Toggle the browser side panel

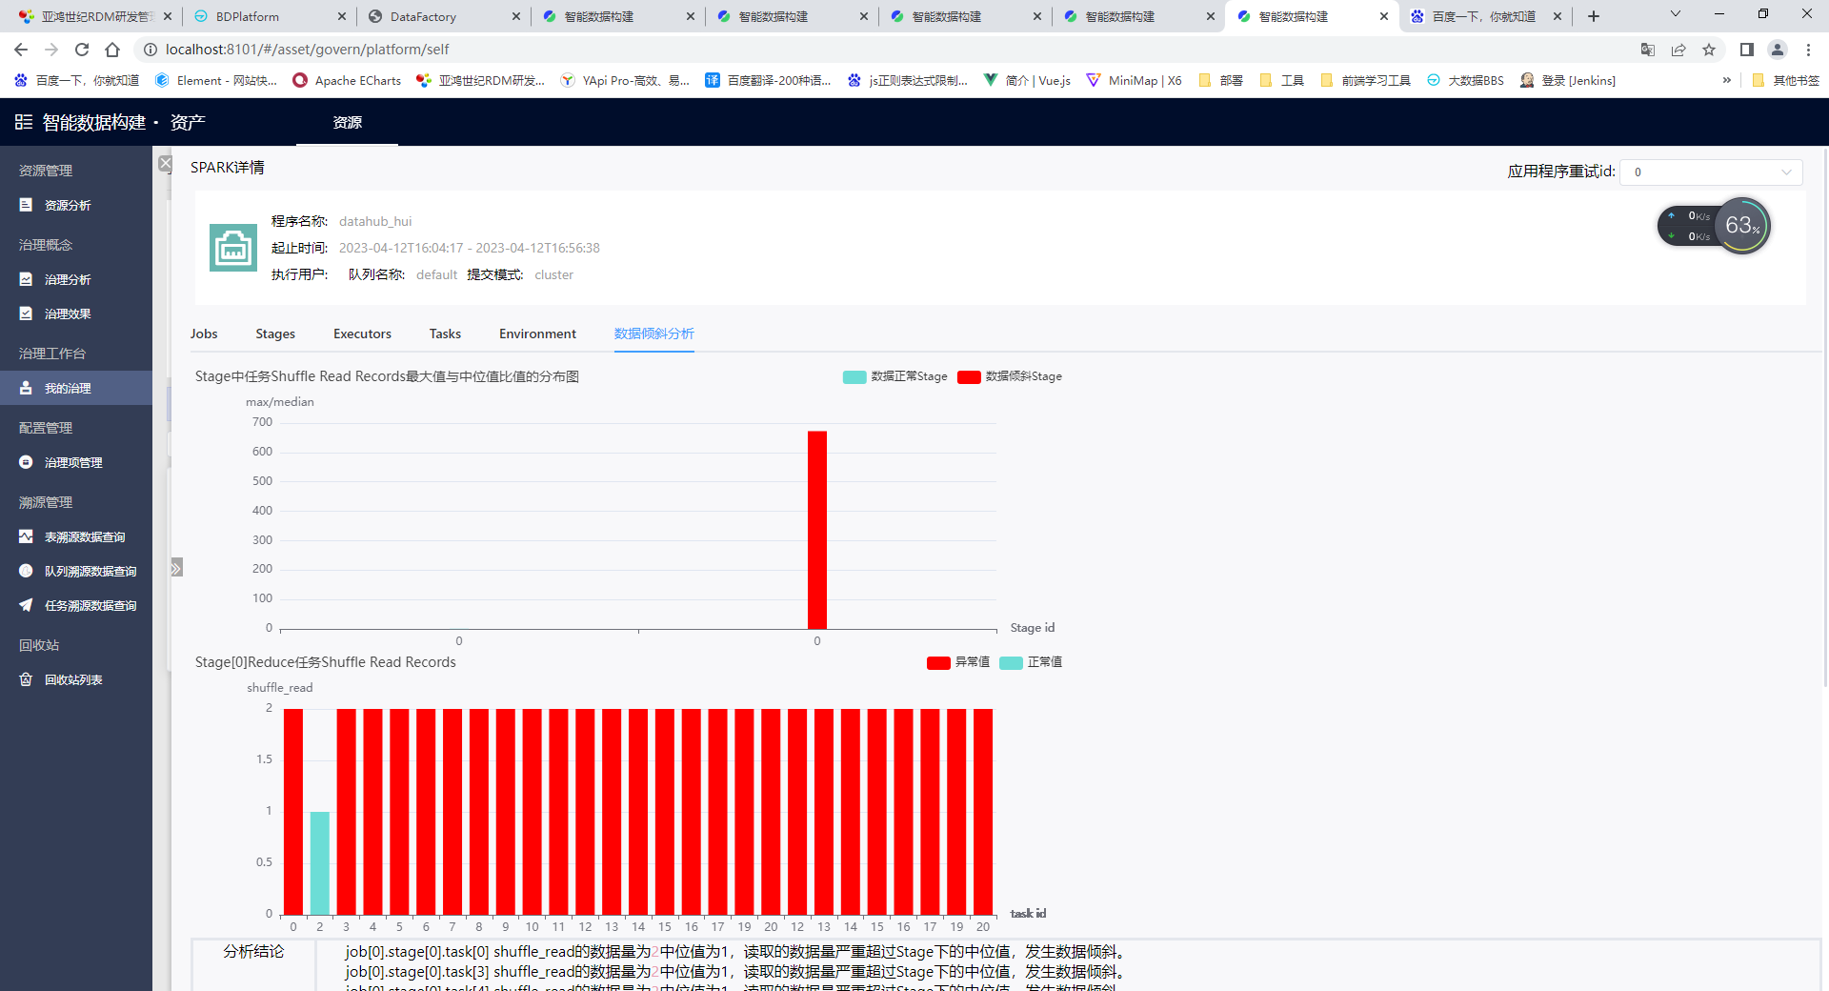click(x=1747, y=50)
